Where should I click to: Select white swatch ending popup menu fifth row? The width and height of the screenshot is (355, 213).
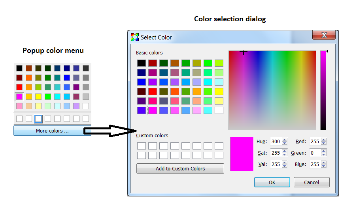[x=86, y=106]
